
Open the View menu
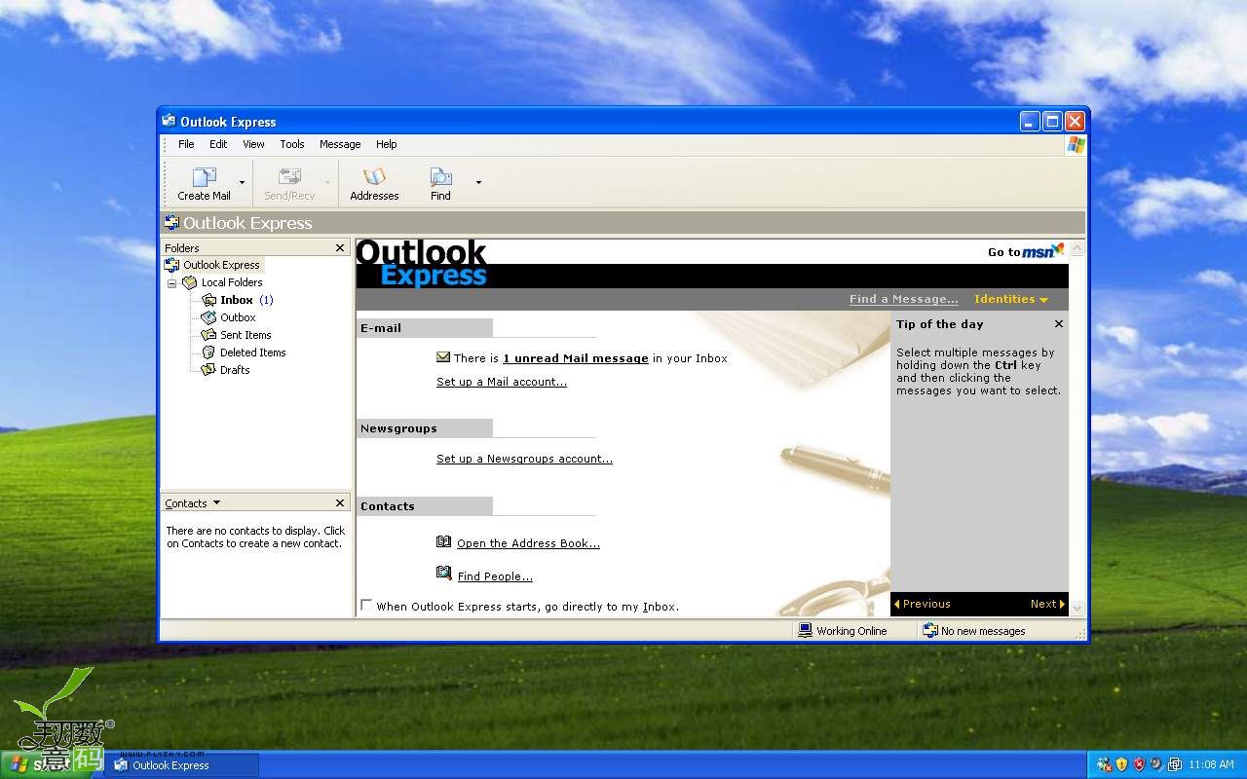coord(253,144)
